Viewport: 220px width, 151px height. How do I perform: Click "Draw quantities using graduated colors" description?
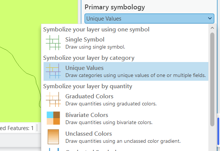point(111,104)
